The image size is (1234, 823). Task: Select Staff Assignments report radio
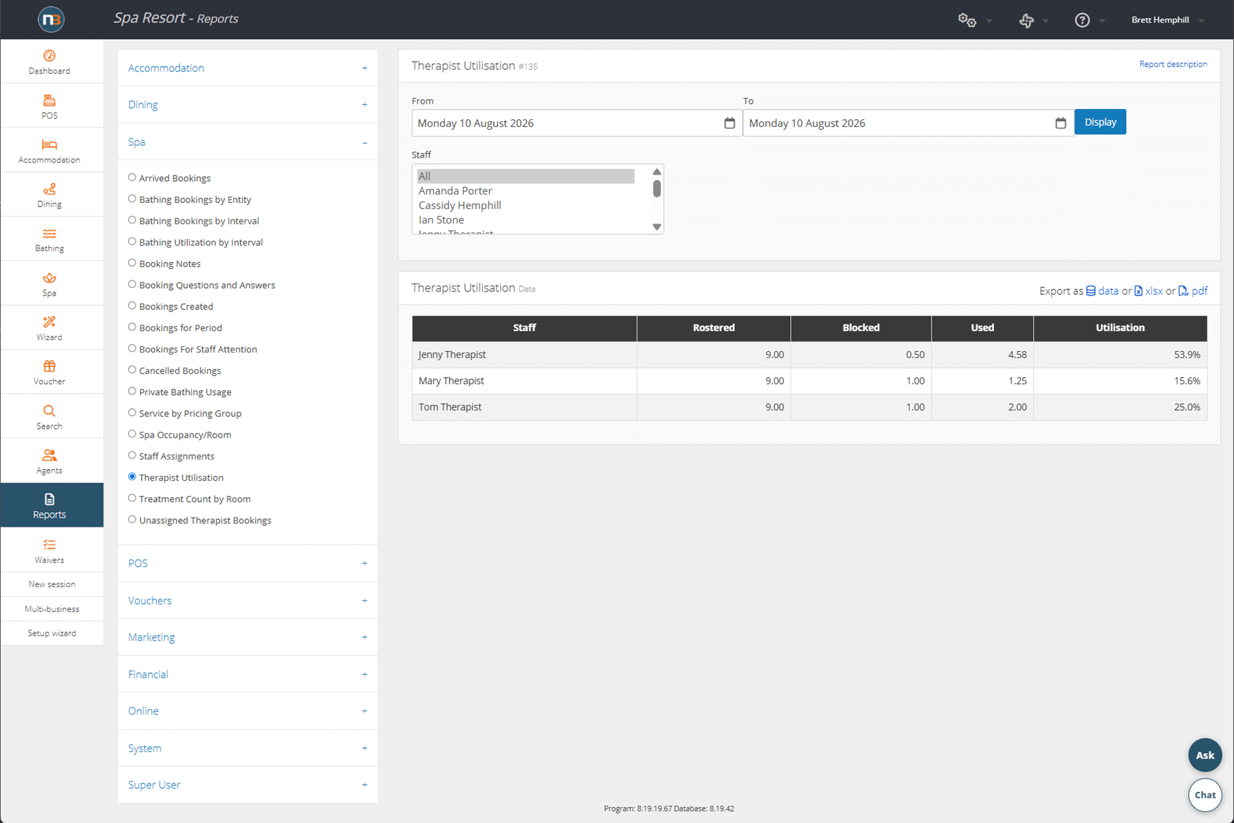click(x=132, y=455)
